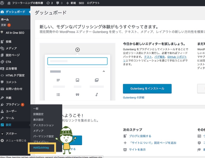Click 「サイトについて」固定ページを追加 link

[153, 143]
